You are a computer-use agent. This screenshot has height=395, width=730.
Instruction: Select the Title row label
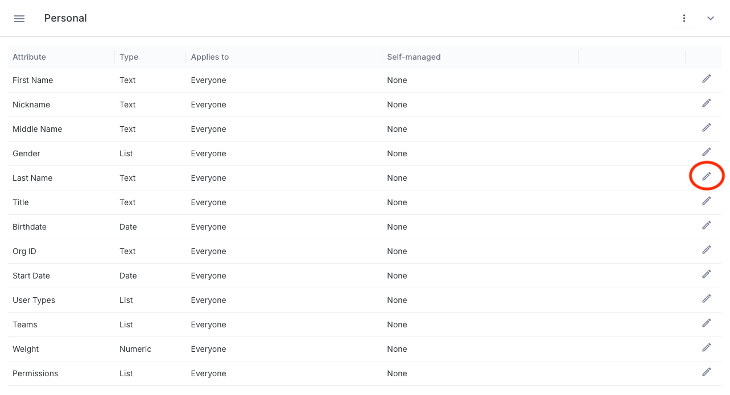20,202
